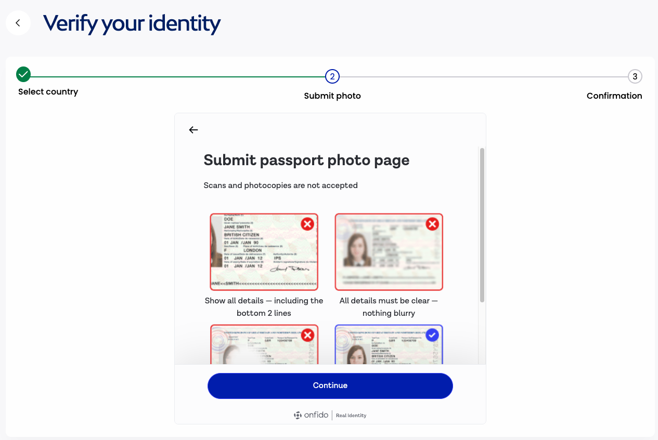
Task: Click the Submit passport photo page heading
Action: [x=306, y=160]
